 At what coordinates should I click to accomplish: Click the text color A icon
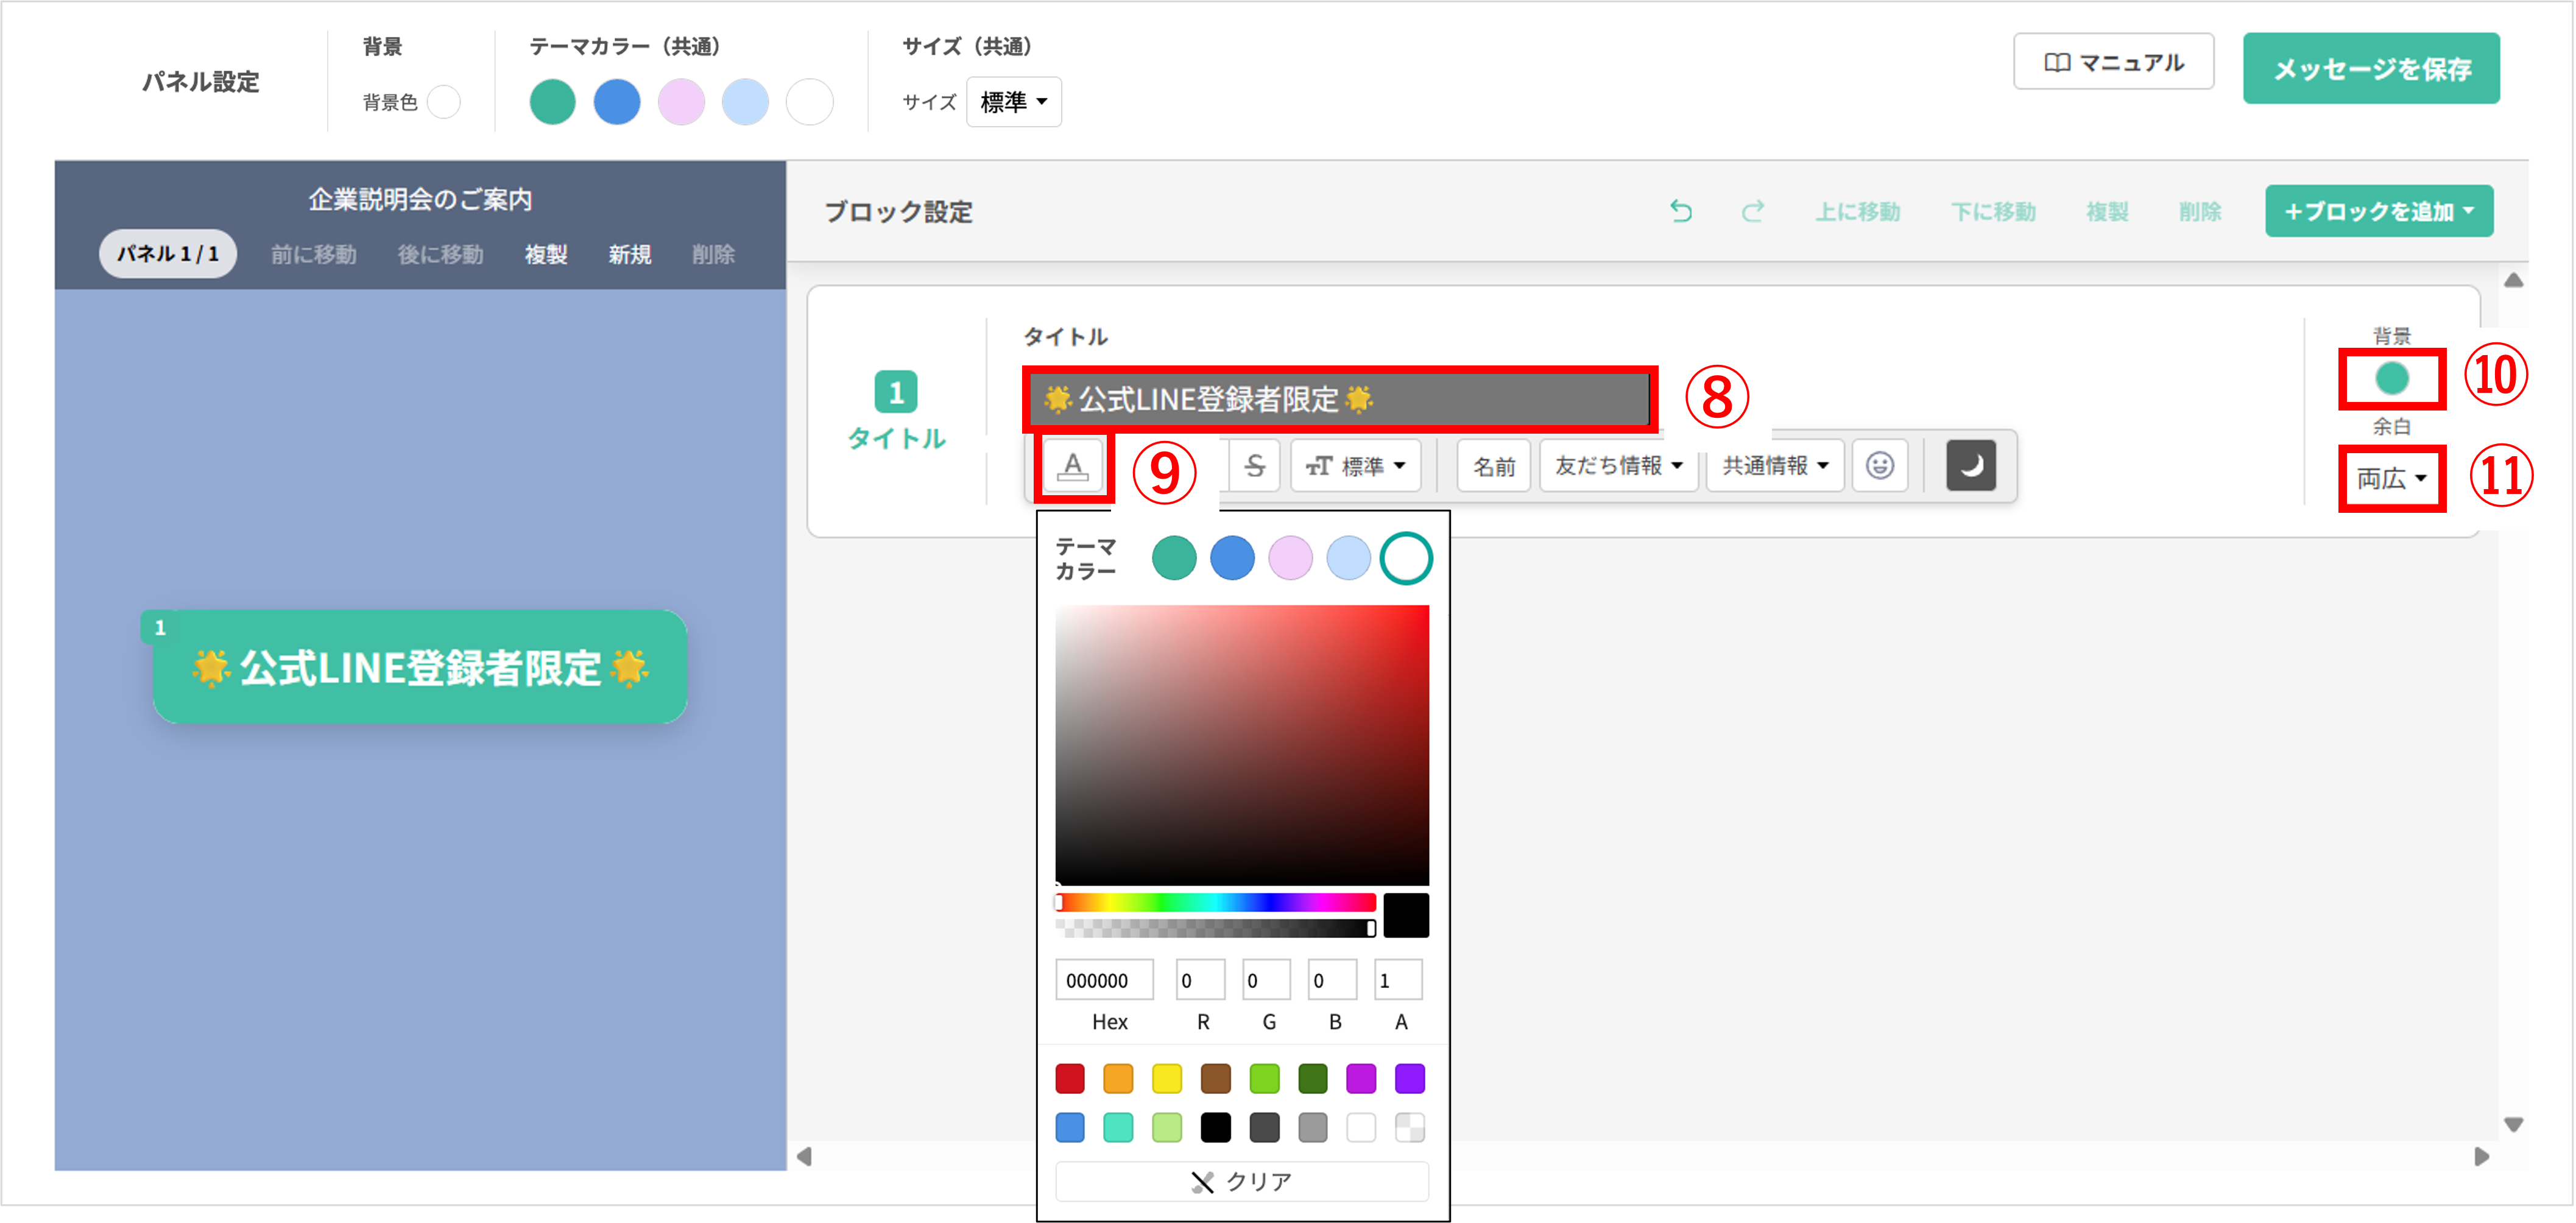click(1073, 466)
